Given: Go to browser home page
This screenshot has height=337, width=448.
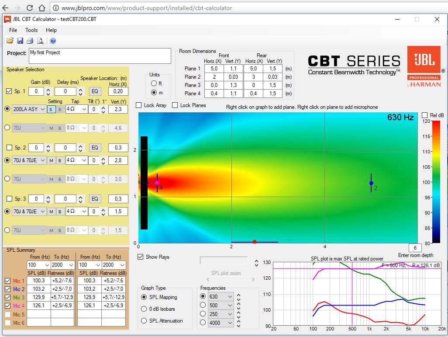Looking at the screenshot, I should [x=42, y=8].
